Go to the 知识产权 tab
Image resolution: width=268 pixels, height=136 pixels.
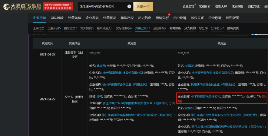click(x=127, y=18)
